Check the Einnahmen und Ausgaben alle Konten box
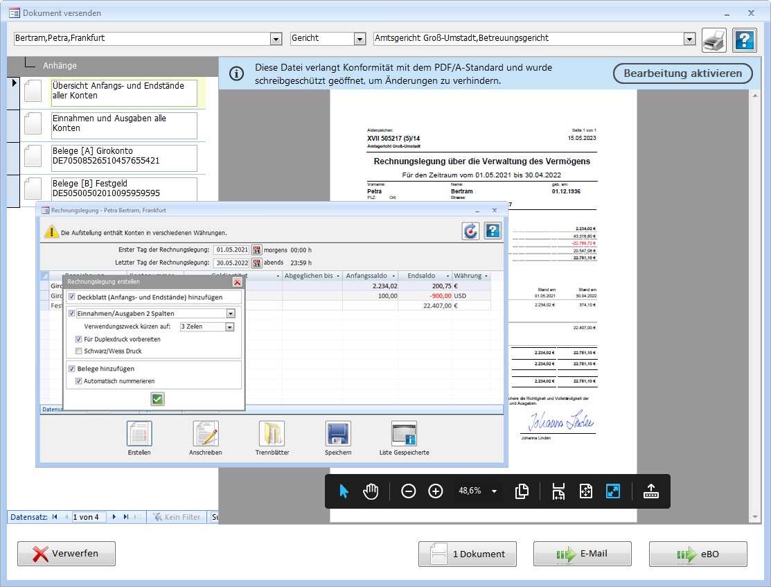This screenshot has height=587, width=771. (33, 123)
